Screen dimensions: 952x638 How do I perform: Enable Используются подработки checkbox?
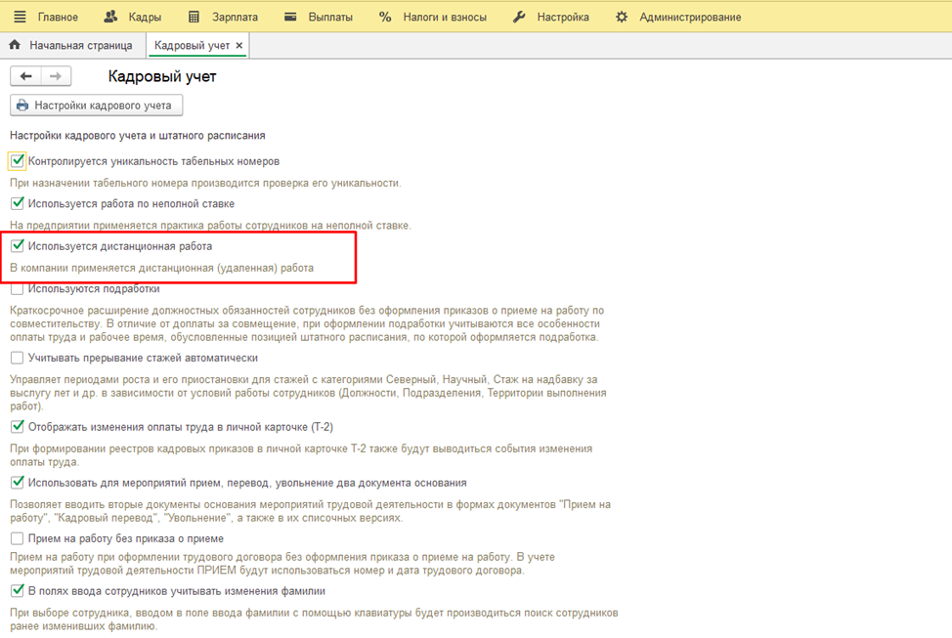pos(18,289)
